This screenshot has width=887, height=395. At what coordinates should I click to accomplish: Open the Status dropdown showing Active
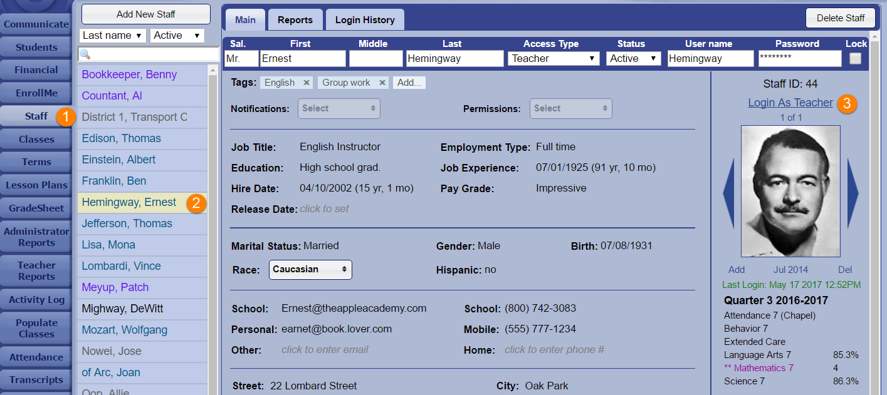pyautogui.click(x=633, y=59)
